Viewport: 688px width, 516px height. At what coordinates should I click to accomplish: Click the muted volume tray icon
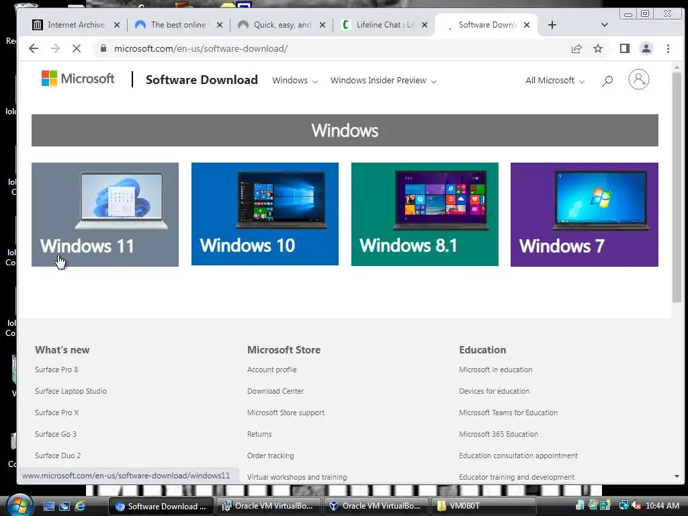[x=636, y=506]
